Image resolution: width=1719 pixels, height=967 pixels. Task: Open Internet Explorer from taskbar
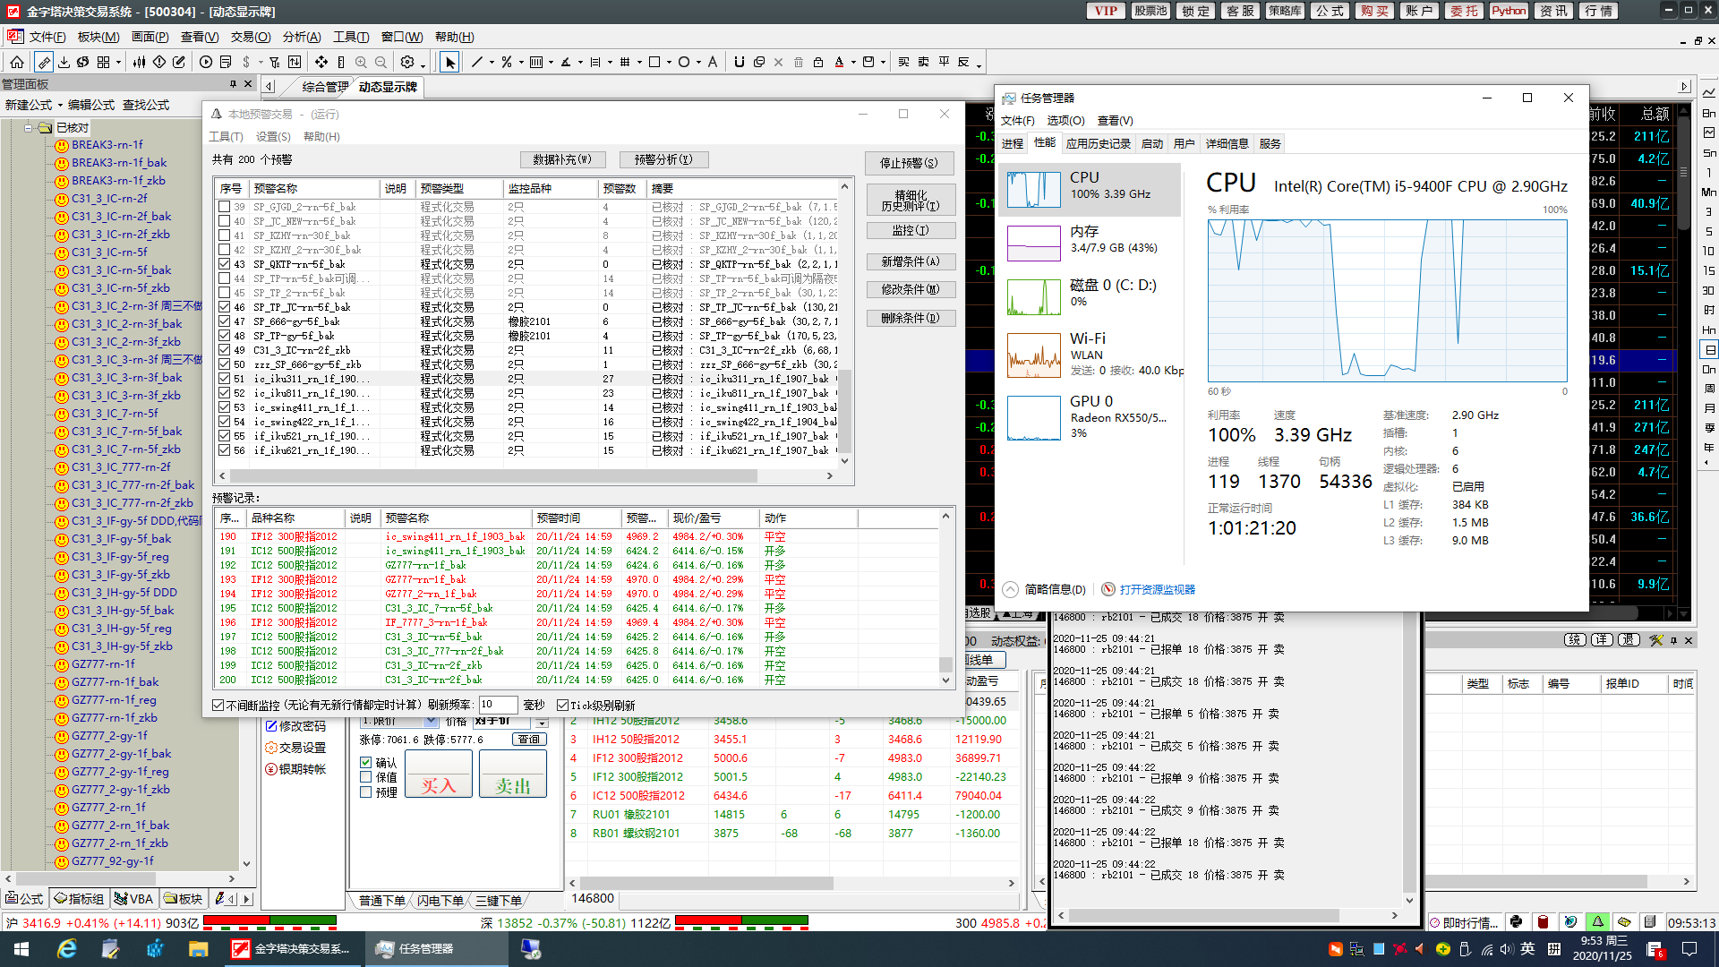click(66, 948)
